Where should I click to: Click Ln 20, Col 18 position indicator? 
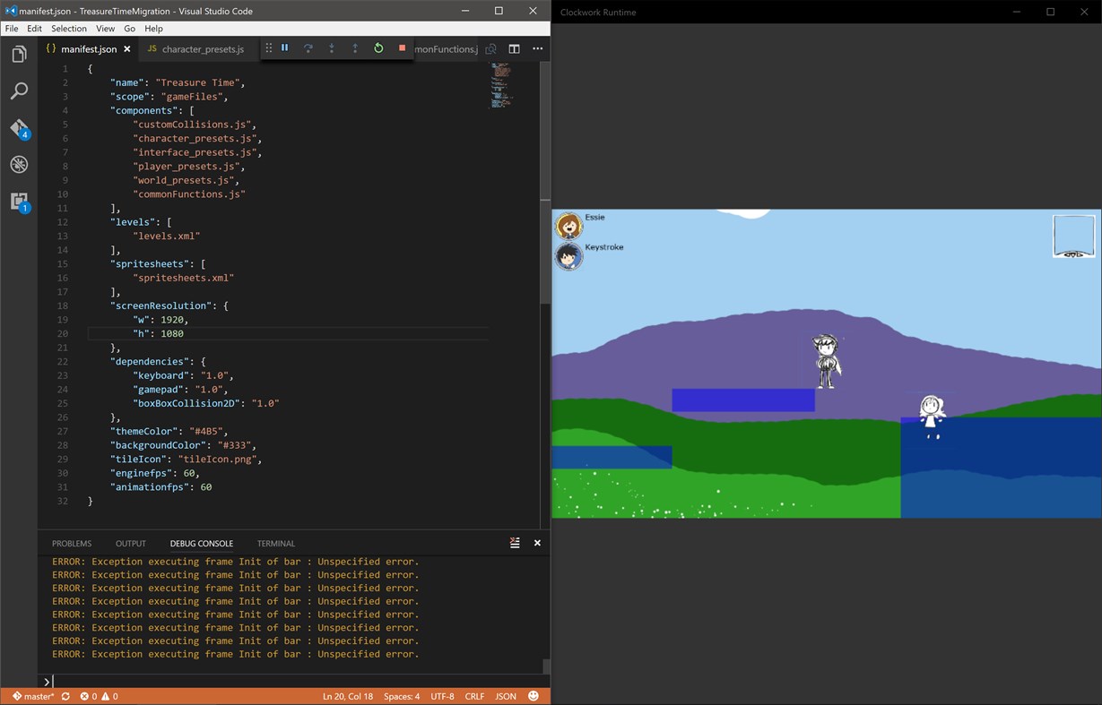[348, 696]
